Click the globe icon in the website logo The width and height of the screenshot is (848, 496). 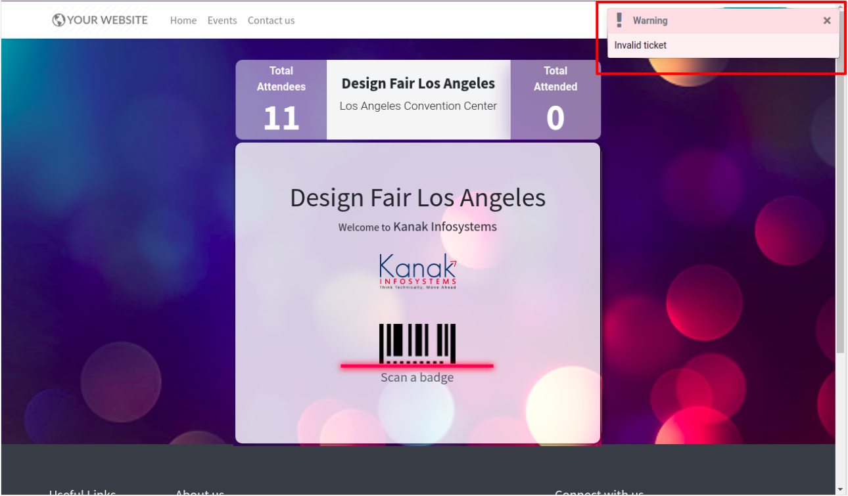tap(59, 20)
